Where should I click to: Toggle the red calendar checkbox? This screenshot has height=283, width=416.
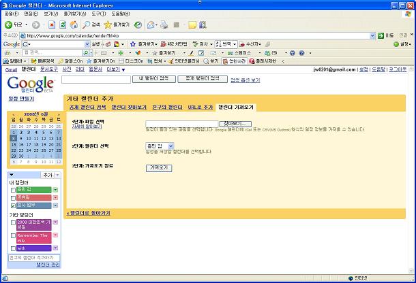click(x=13, y=198)
